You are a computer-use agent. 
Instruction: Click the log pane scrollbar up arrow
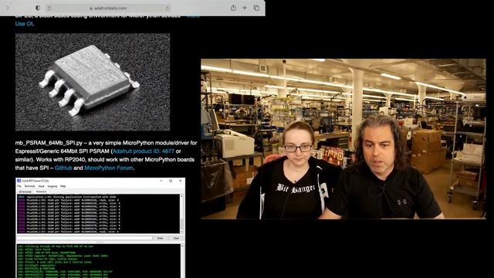tap(182, 246)
